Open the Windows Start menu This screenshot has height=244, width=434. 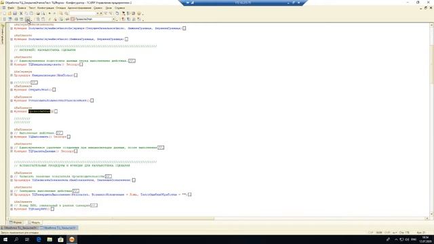5,239
